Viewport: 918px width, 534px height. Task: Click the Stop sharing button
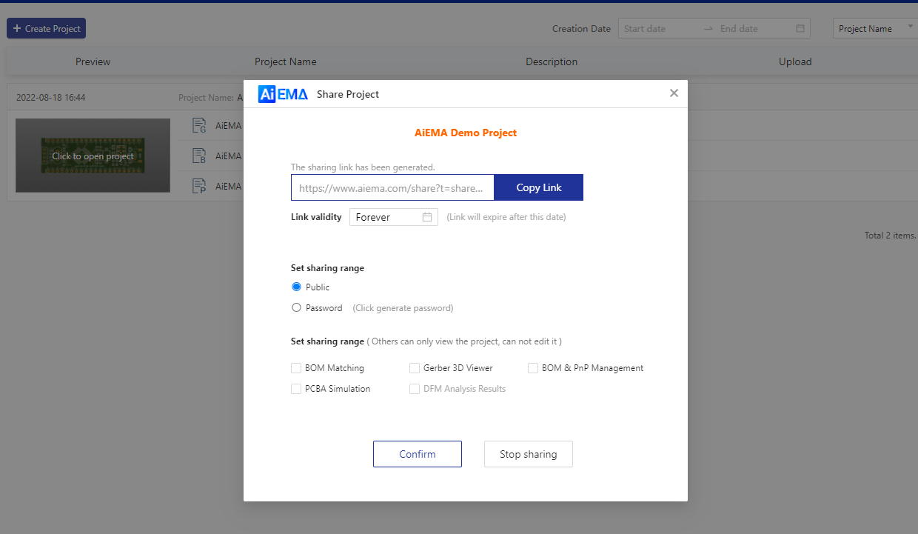529,454
